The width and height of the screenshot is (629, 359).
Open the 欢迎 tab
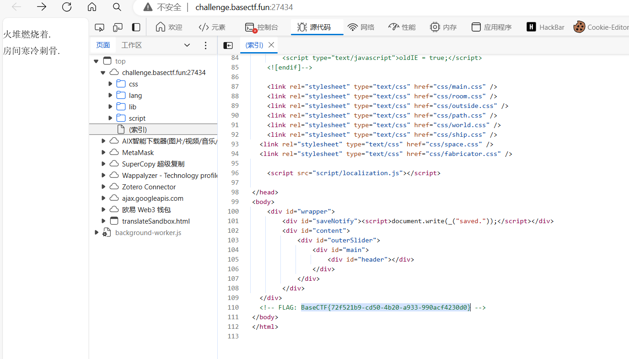point(169,27)
